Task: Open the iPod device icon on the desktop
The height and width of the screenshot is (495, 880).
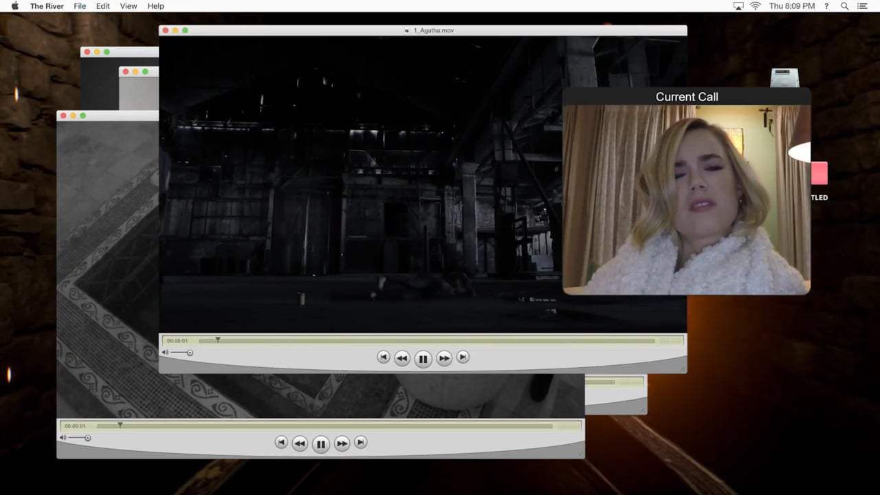Action: pyautogui.click(x=784, y=78)
